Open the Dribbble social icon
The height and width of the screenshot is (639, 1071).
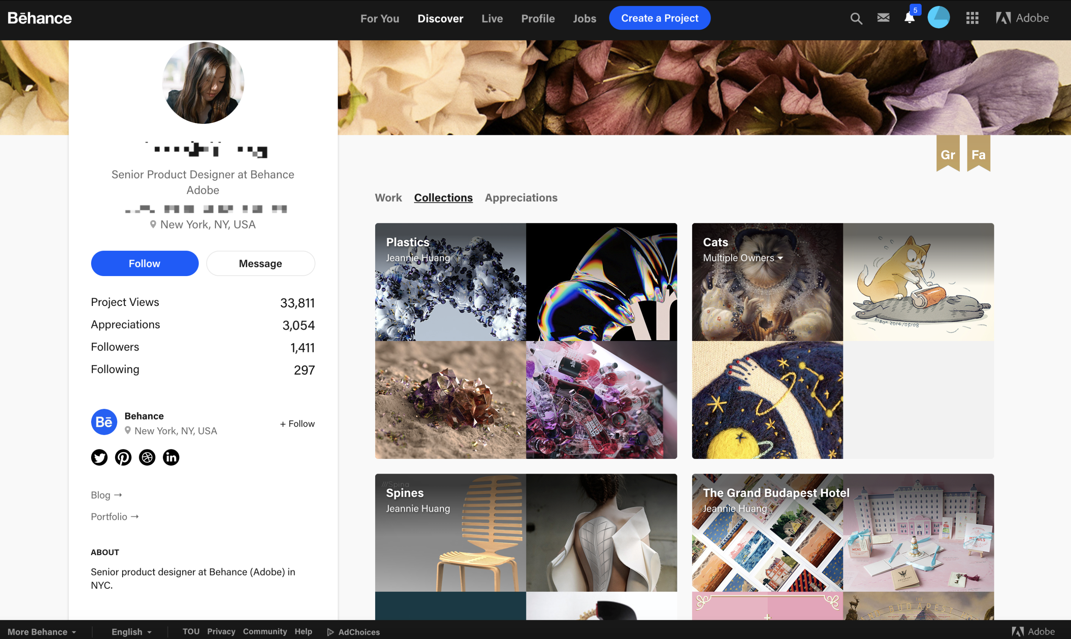(x=147, y=457)
